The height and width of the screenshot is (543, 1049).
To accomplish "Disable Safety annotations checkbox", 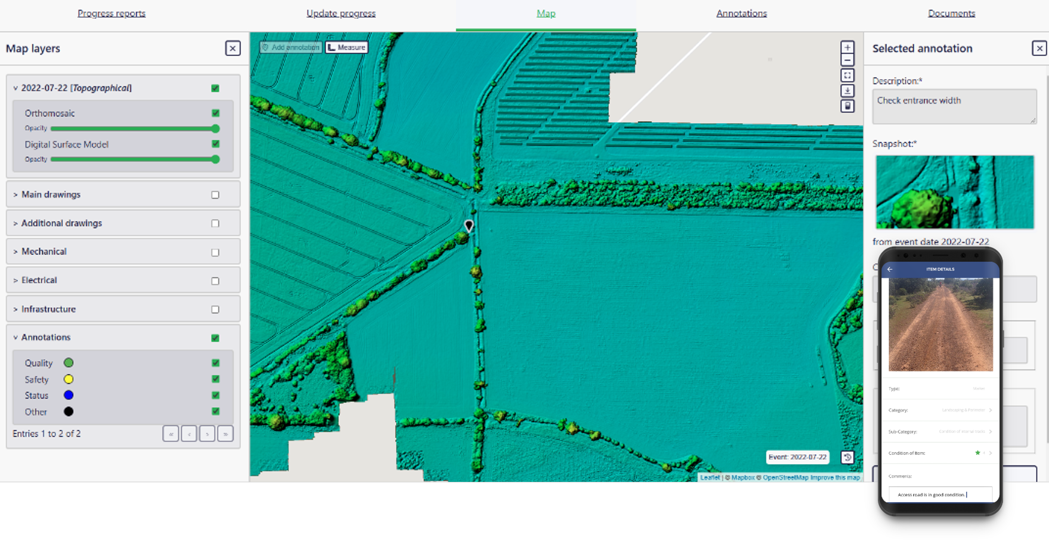I will 216,379.
